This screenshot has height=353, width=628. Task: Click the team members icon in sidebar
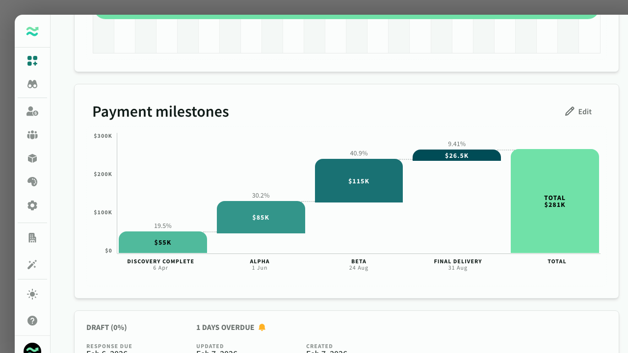click(32, 135)
